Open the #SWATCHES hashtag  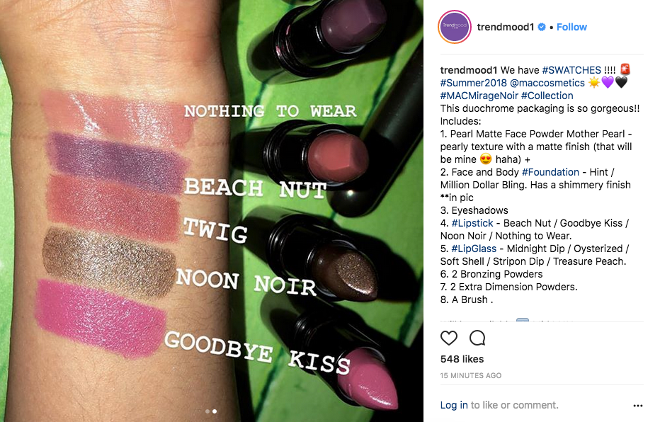[571, 70]
